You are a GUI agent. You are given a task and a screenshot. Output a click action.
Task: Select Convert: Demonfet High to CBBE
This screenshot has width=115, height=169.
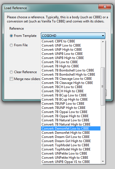click(71, 133)
